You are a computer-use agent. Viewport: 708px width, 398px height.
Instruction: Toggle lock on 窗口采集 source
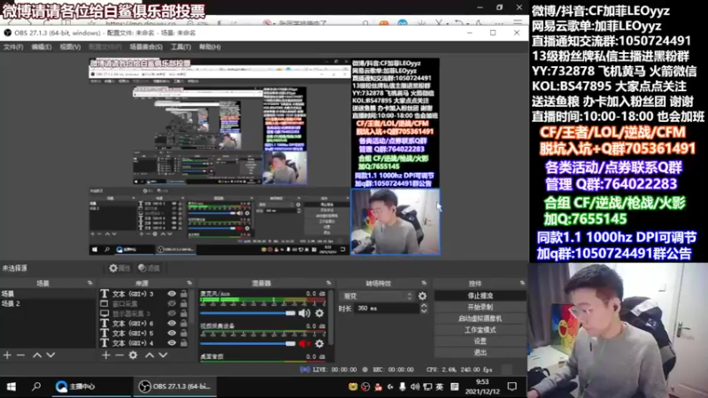point(184,303)
